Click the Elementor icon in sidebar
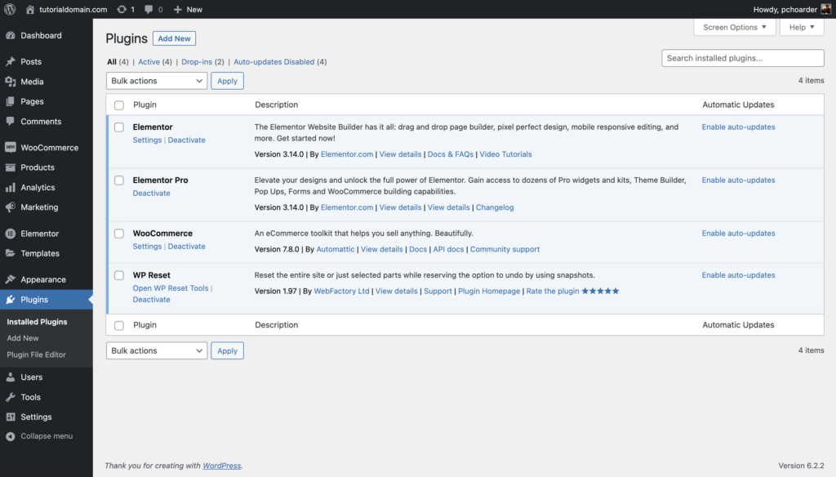The height and width of the screenshot is (477, 836). [10, 233]
